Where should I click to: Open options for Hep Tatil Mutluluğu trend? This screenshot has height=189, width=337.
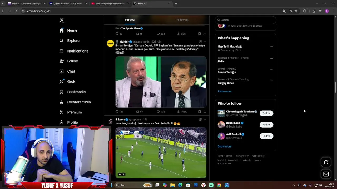[271, 46]
